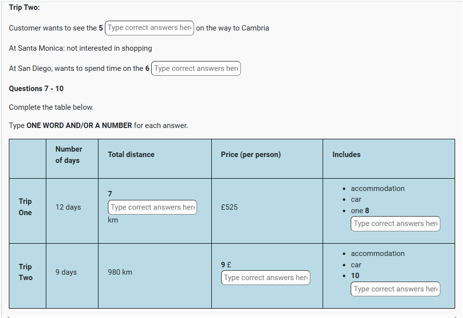
Task: Click the "9 days" table cell
Action: 66,272
